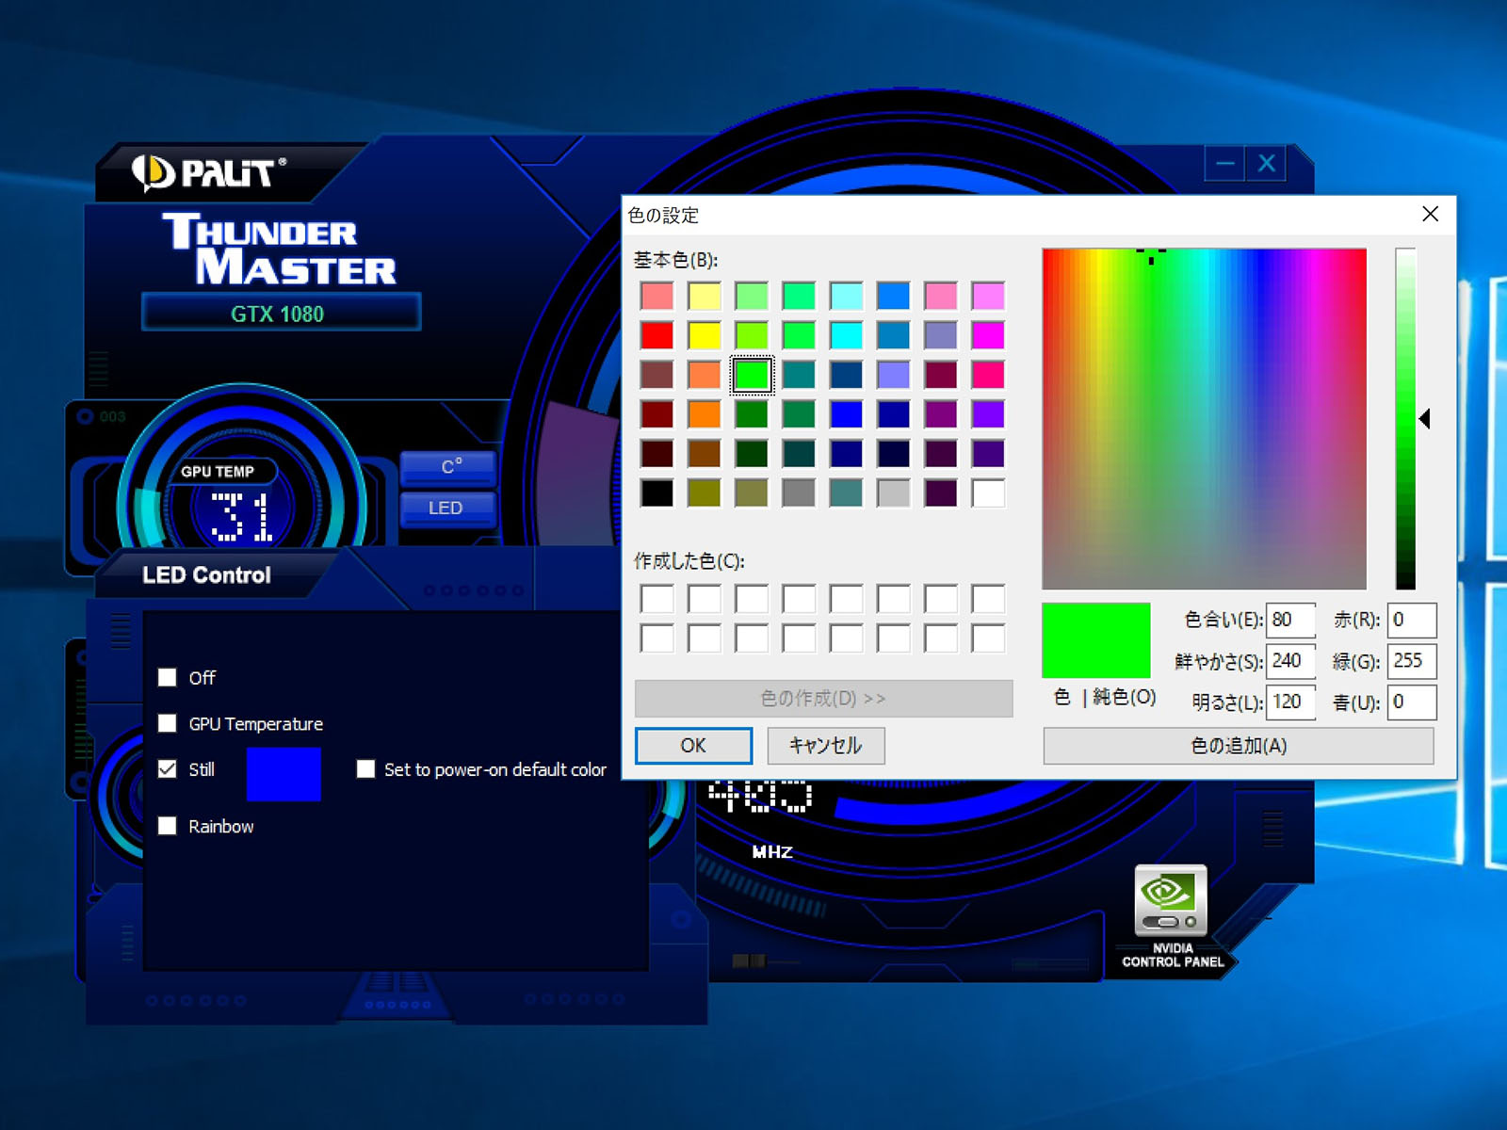Screen dimensions: 1507x1130
Task: Select the teal third-row swatch
Action: pos(799,375)
